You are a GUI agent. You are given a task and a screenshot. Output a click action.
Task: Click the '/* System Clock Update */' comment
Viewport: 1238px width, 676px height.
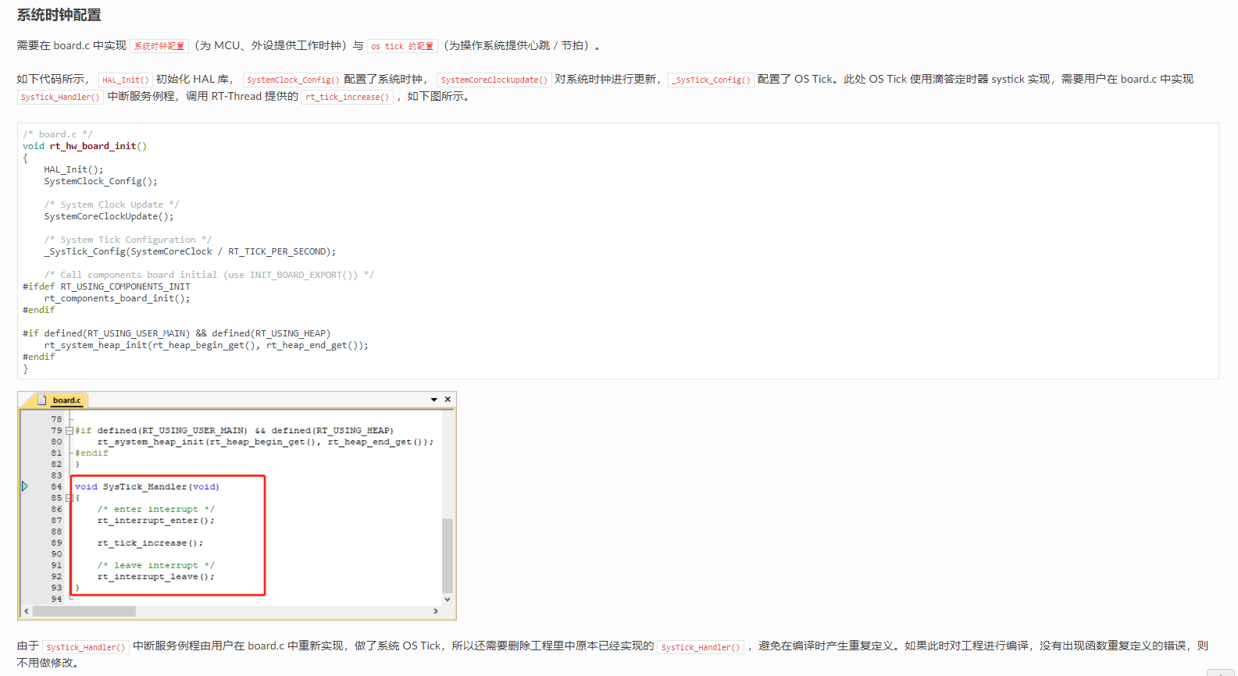[x=112, y=205]
